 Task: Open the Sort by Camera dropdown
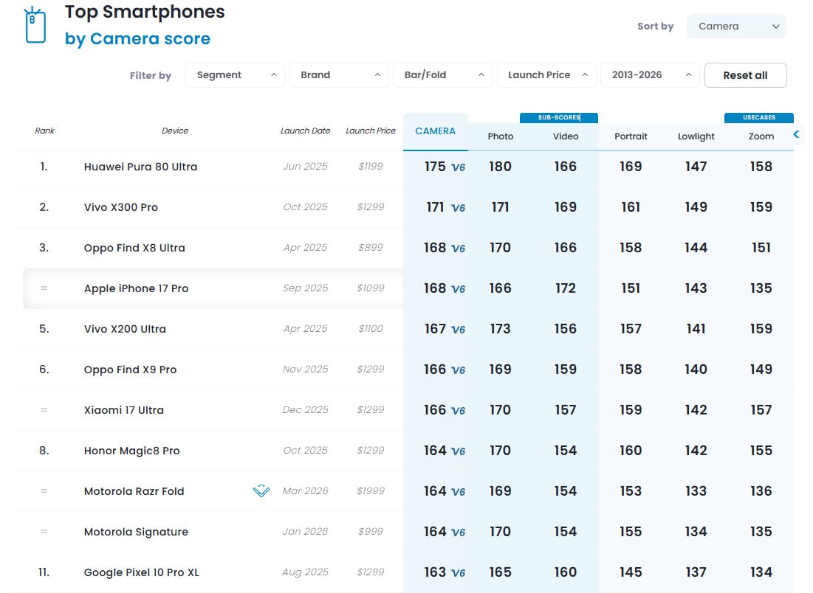[736, 27]
